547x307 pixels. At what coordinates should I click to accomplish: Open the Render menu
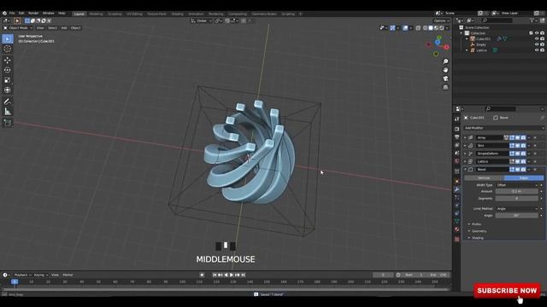(x=33, y=14)
